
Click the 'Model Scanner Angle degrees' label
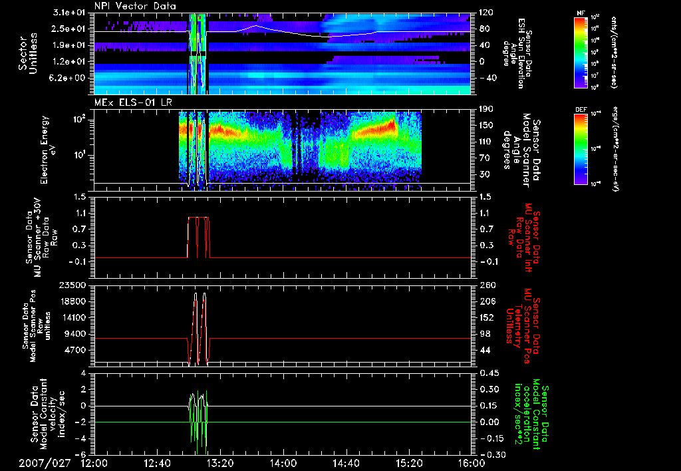521,150
